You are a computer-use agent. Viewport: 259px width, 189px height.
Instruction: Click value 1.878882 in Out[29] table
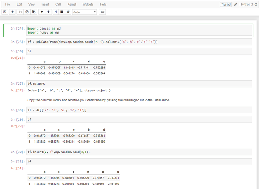click(40, 142)
